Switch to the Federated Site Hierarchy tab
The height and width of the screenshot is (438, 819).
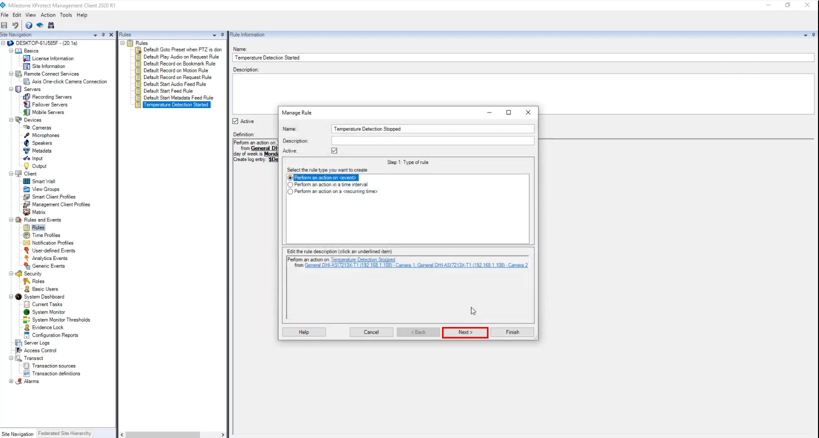point(64,433)
